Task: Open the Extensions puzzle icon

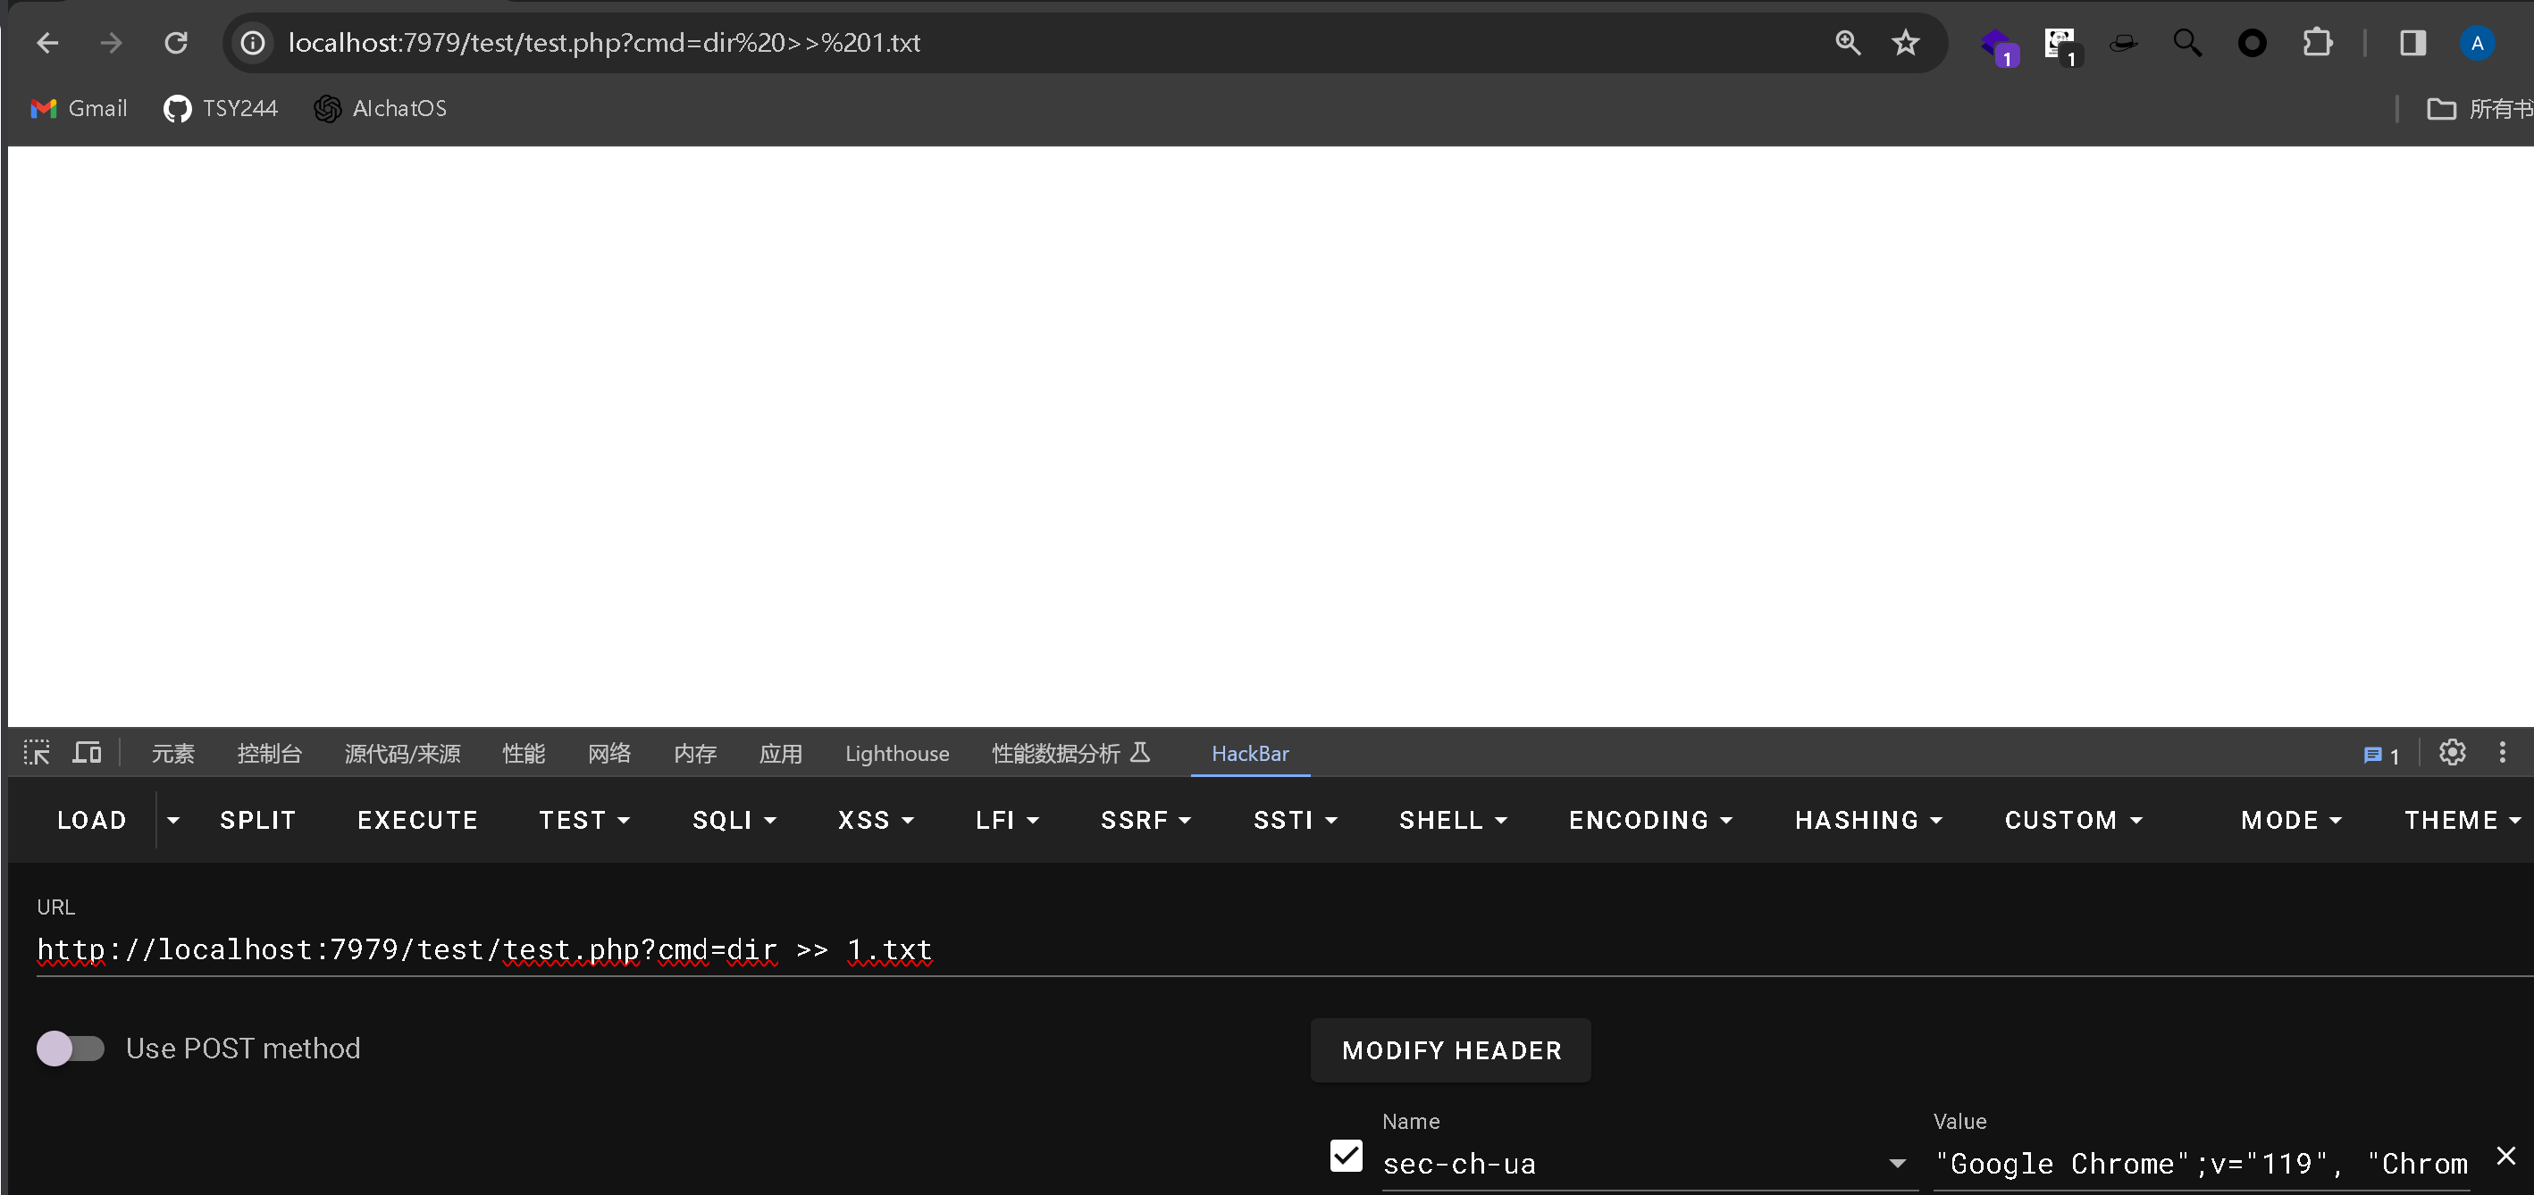Action: pos(2317,43)
